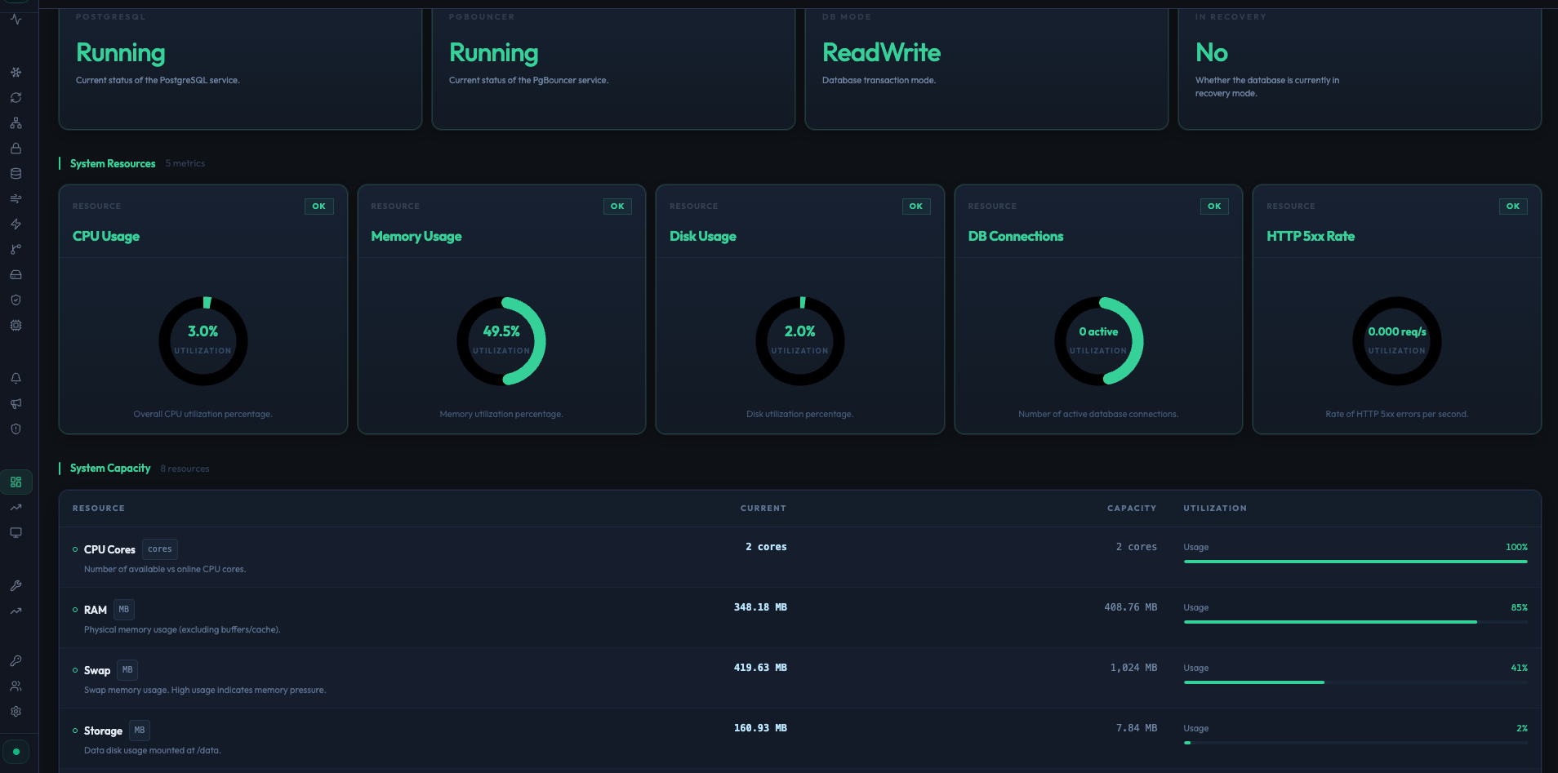Click the MB unit tag beside Storage
Image resolution: width=1558 pixels, height=773 pixels.
[x=140, y=731]
